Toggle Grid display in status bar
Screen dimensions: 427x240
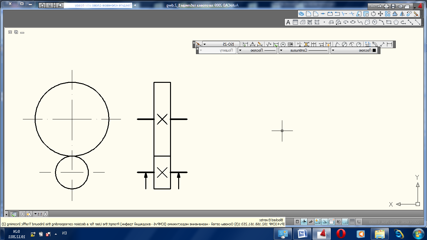click(352, 222)
